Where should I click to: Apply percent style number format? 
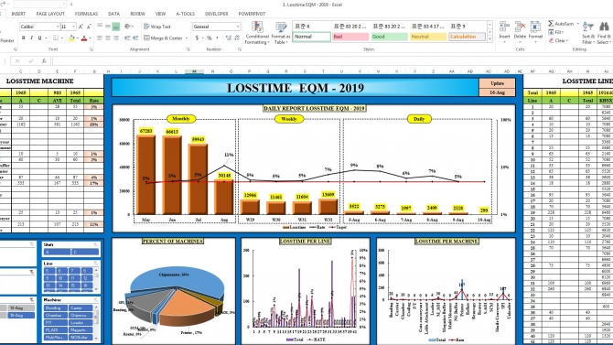210,38
